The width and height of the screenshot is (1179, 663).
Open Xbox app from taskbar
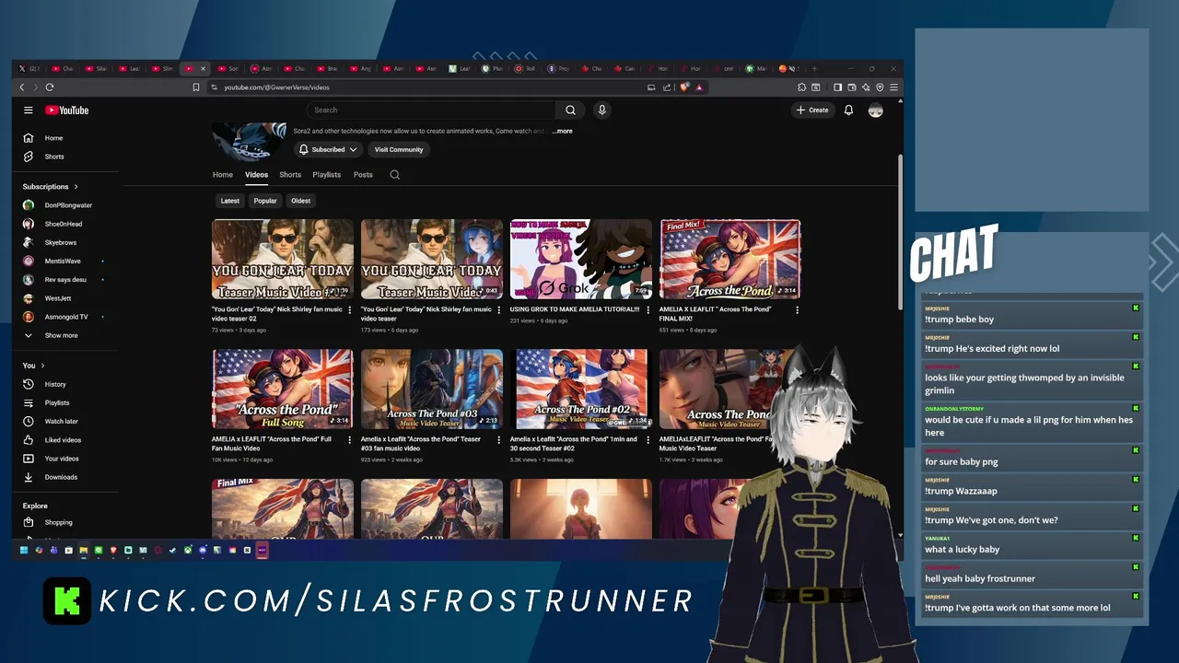click(x=188, y=550)
